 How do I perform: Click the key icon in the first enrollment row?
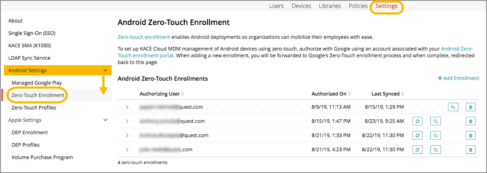click(x=453, y=107)
